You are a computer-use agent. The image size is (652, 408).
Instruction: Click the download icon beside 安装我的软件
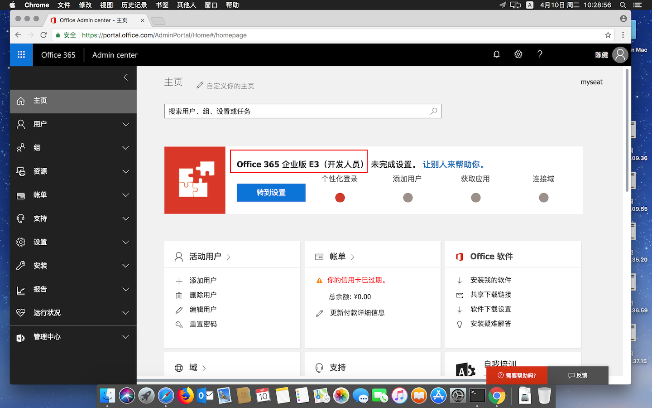(460, 281)
